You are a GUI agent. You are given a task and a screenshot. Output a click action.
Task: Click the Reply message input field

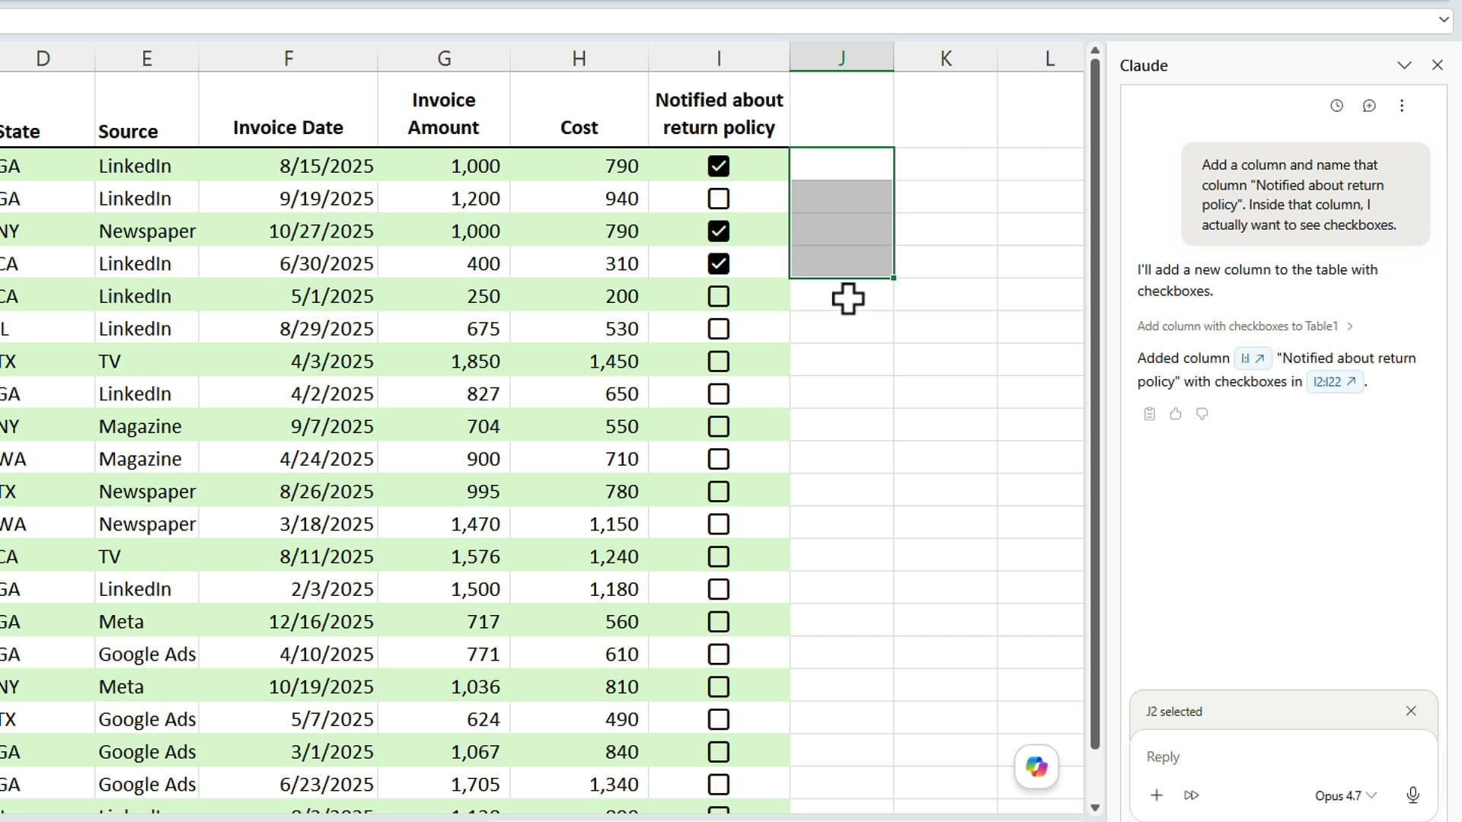tap(1283, 757)
